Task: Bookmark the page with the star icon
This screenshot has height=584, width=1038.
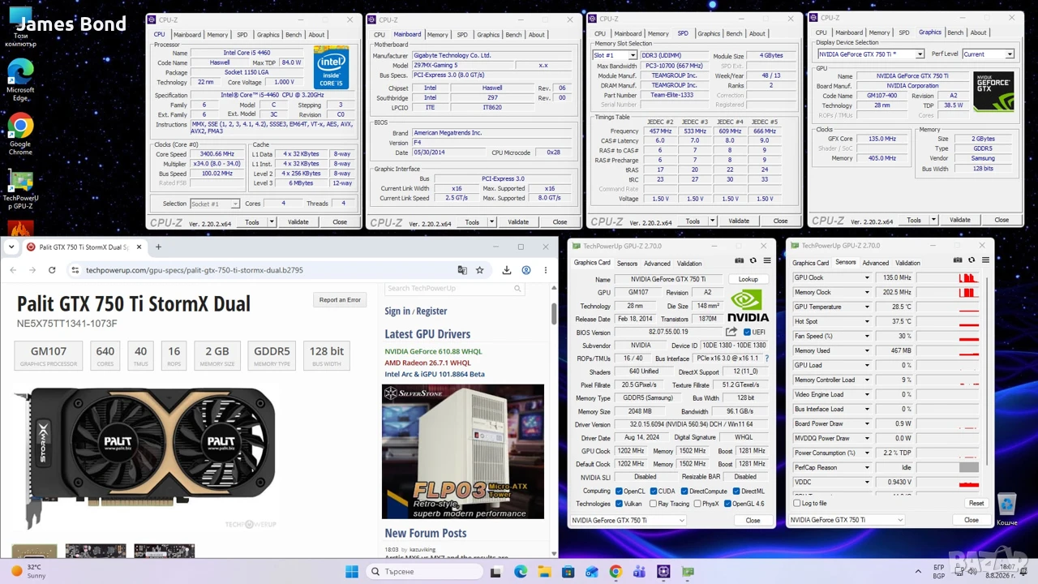Action: point(480,270)
